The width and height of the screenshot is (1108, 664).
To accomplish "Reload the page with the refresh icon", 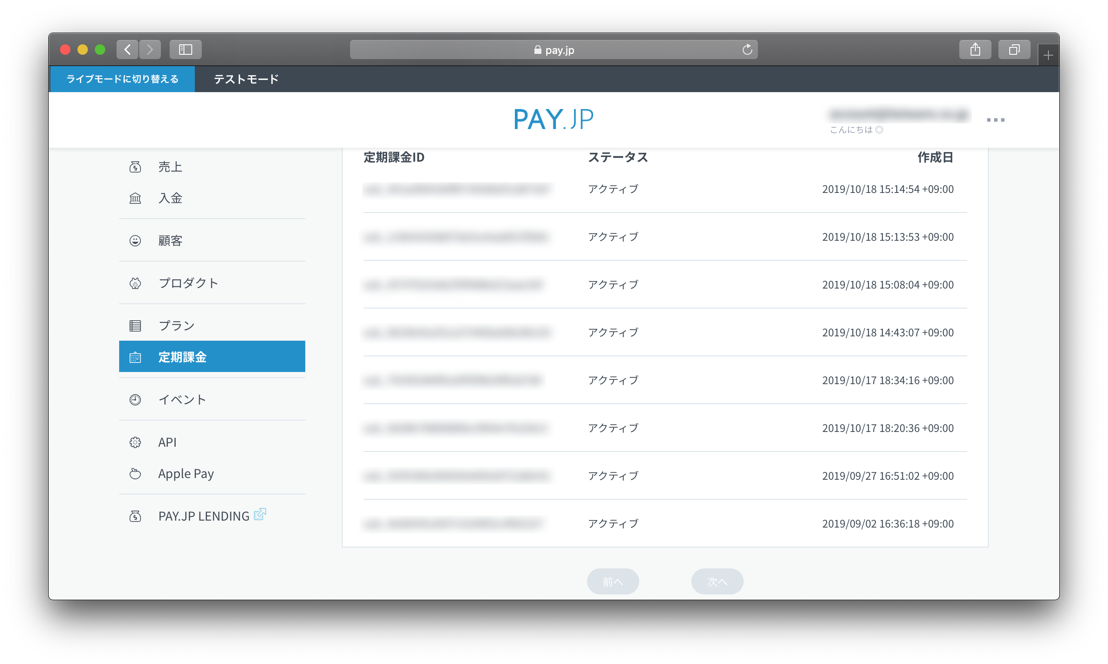I will (747, 50).
